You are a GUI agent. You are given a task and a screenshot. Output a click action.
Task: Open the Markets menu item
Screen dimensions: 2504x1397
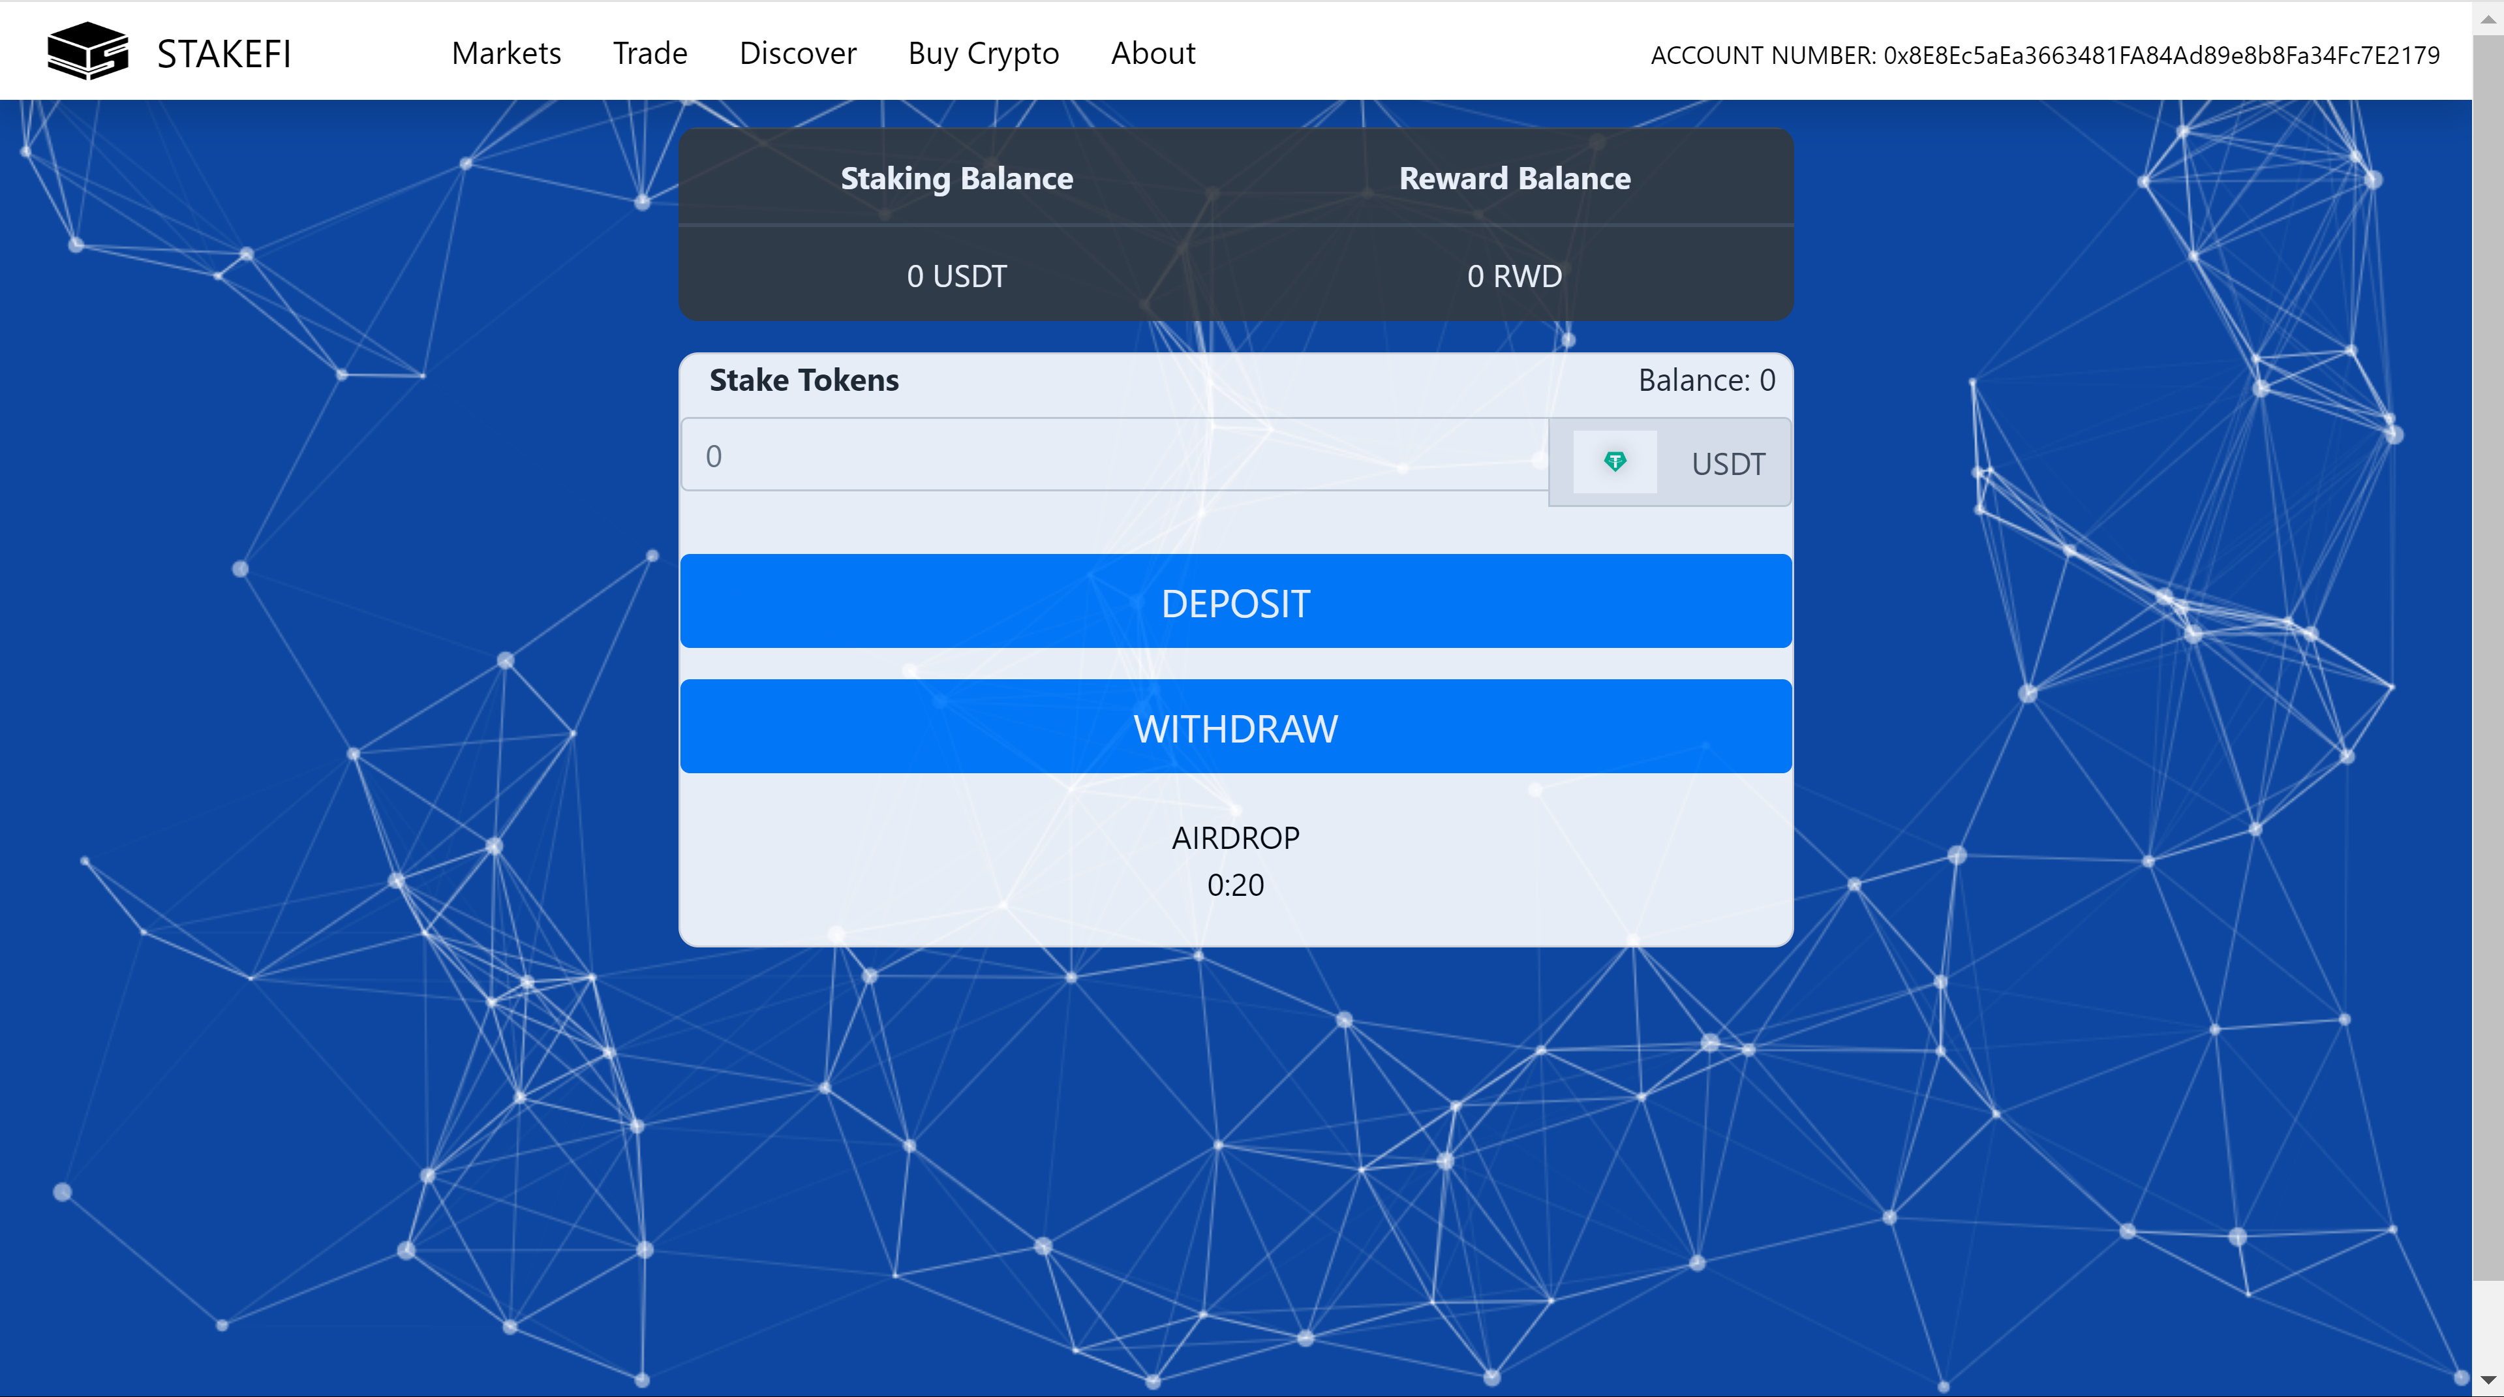pyautogui.click(x=506, y=54)
